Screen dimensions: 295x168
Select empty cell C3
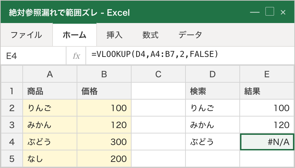click(158, 125)
